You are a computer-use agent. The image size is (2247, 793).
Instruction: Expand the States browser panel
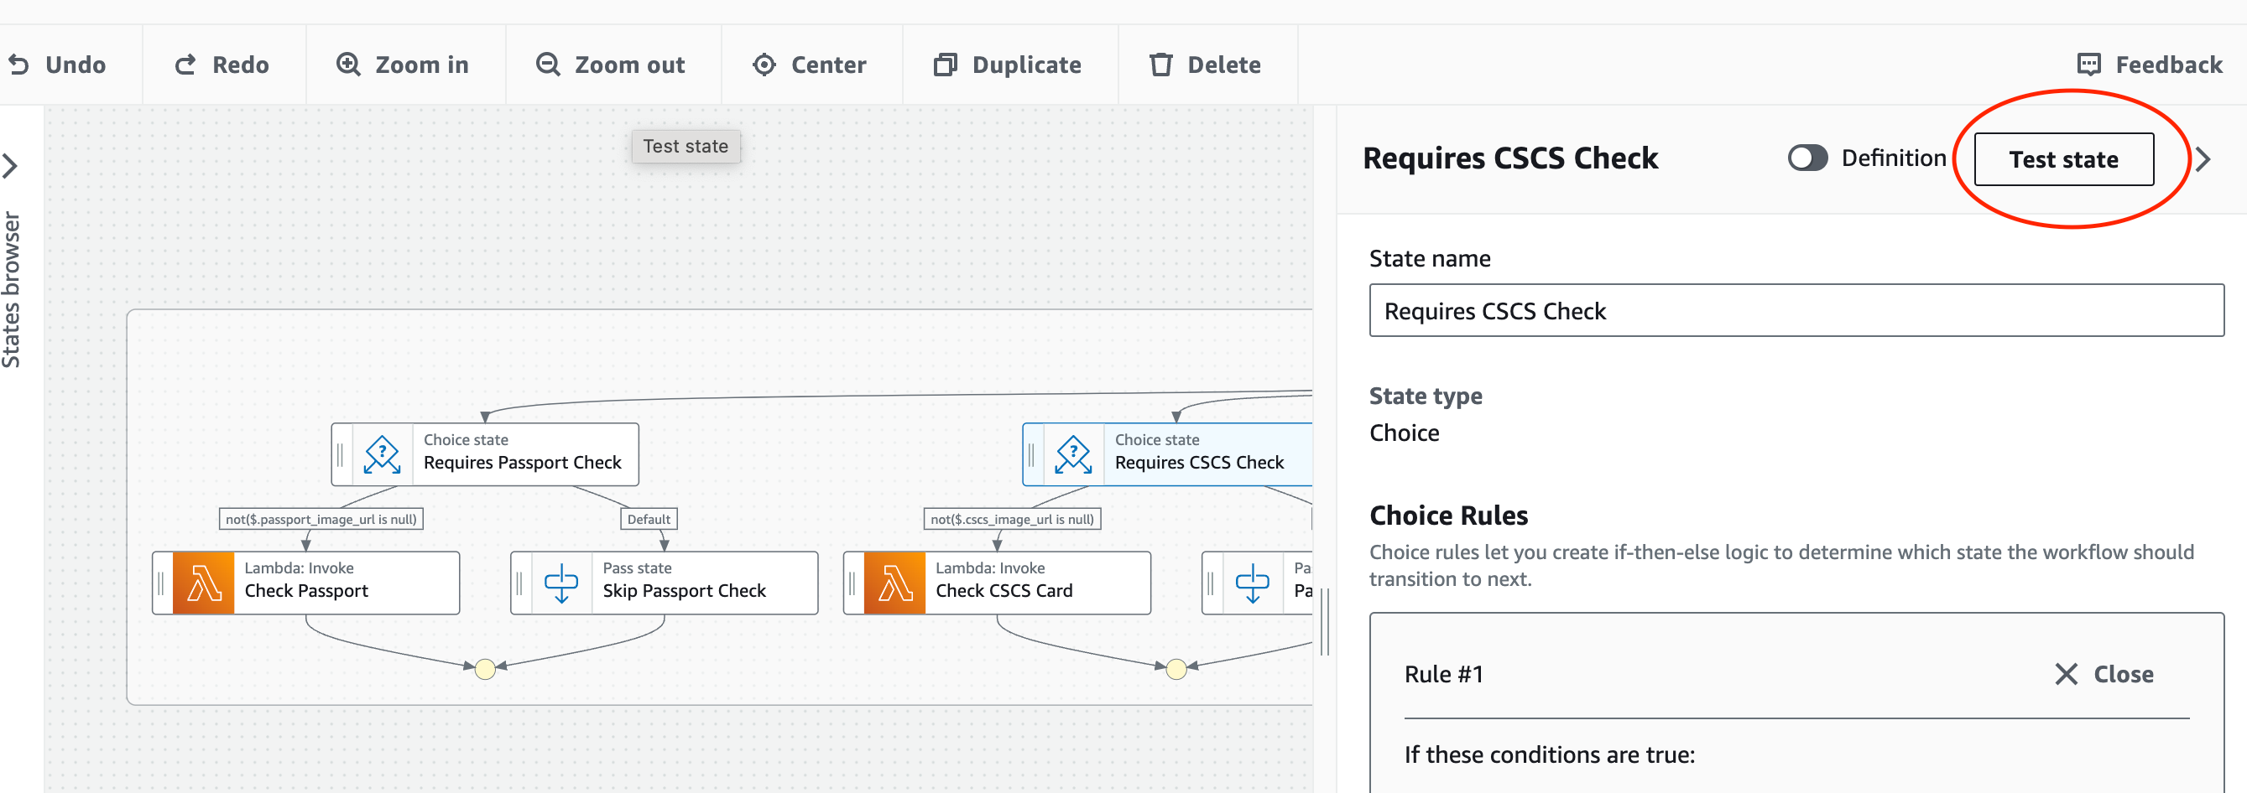coord(10,166)
